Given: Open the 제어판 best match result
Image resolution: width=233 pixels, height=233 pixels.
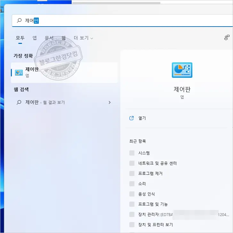Looking at the screenshot, I should click(x=64, y=73).
